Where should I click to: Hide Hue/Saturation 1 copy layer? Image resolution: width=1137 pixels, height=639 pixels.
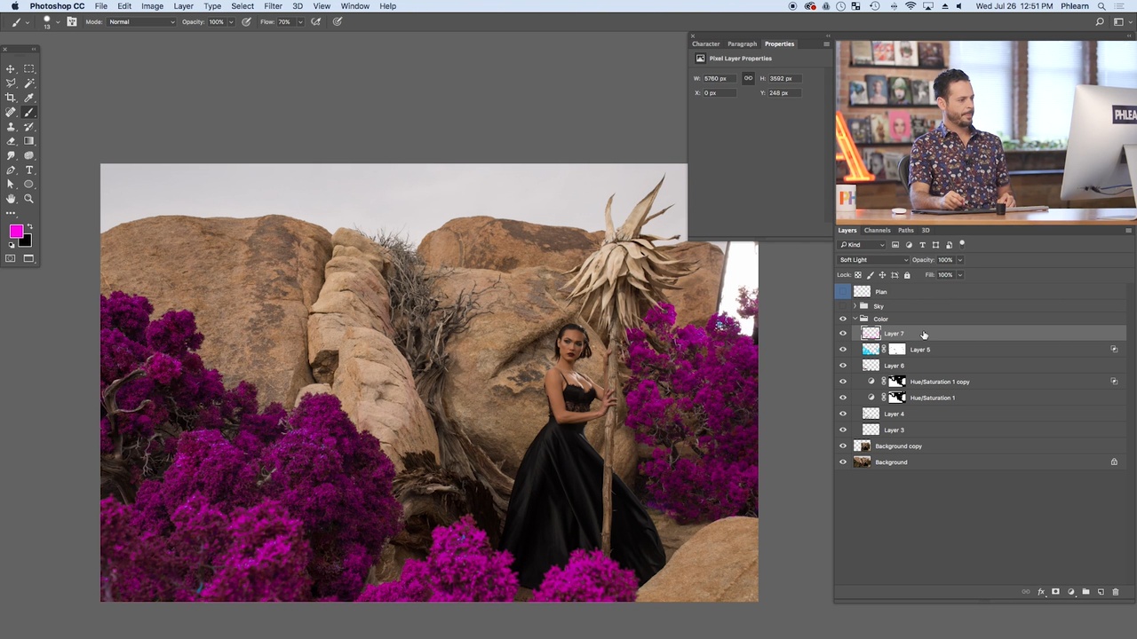coord(843,382)
